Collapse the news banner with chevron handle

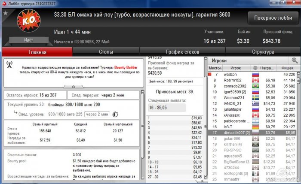tap(74, 87)
